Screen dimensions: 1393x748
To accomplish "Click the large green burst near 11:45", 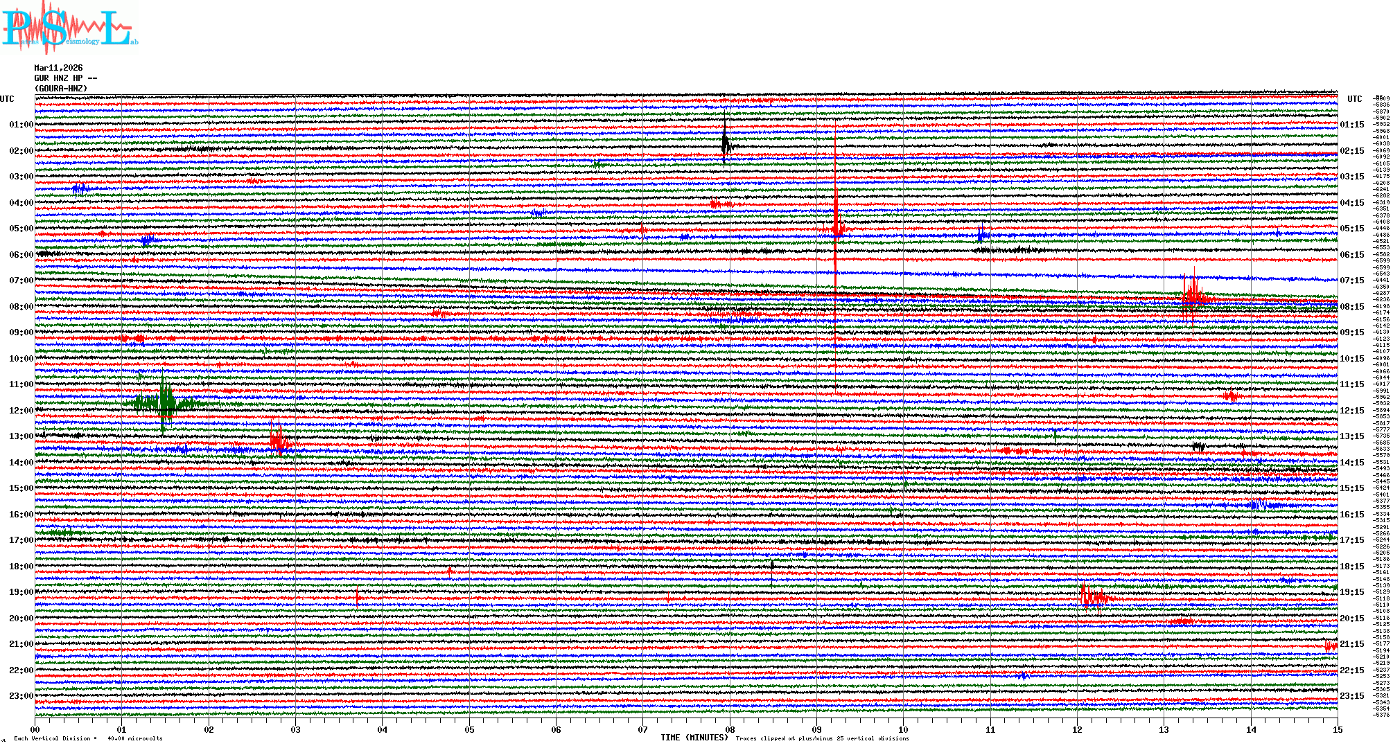I will [165, 402].
